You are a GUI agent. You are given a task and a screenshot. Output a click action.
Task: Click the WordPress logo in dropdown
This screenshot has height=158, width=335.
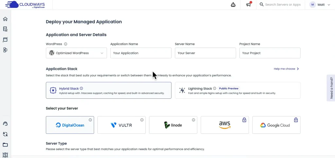[52, 53]
